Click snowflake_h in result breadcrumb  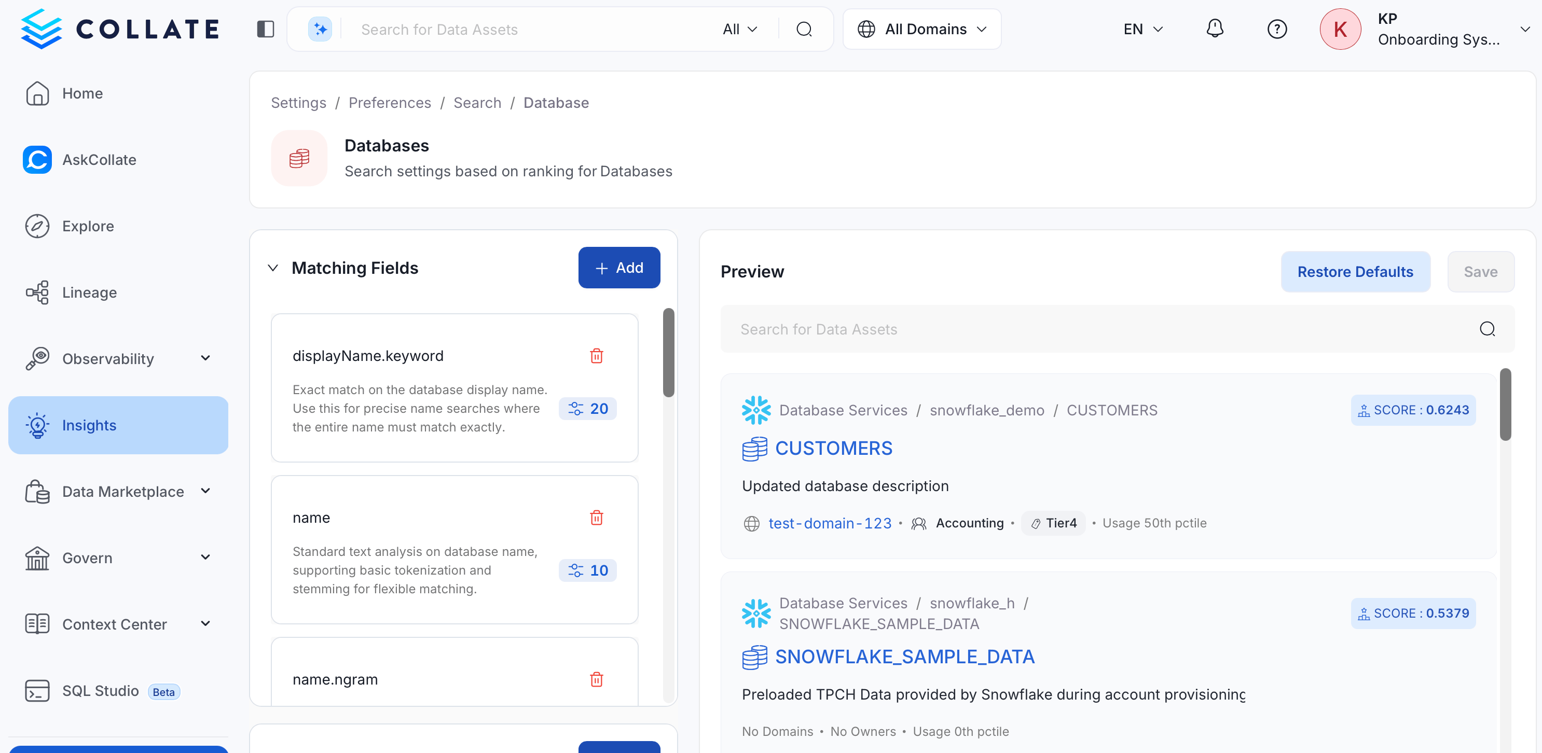click(971, 603)
